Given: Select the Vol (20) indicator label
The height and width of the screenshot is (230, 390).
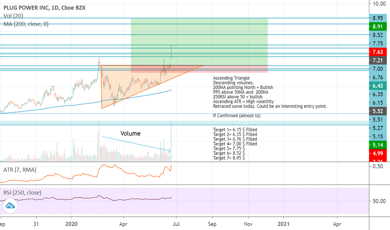Looking at the screenshot, I should [13, 16].
